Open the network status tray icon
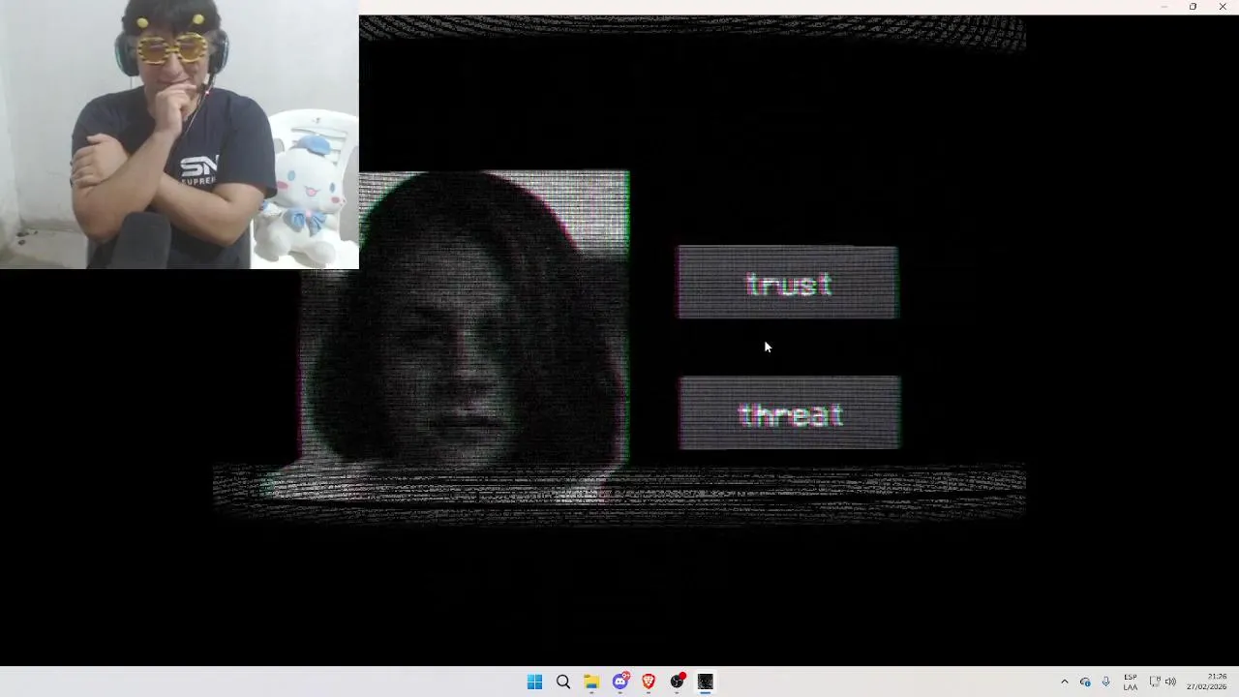The width and height of the screenshot is (1239, 697). click(1154, 682)
